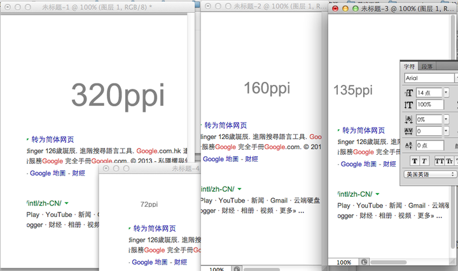Click the 72ppi text in 未标题-4
Image resolution: width=458 pixels, height=271 pixels.
point(149,204)
